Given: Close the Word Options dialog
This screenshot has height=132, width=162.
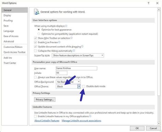Looking at the screenshot, I should click(x=157, y=3).
